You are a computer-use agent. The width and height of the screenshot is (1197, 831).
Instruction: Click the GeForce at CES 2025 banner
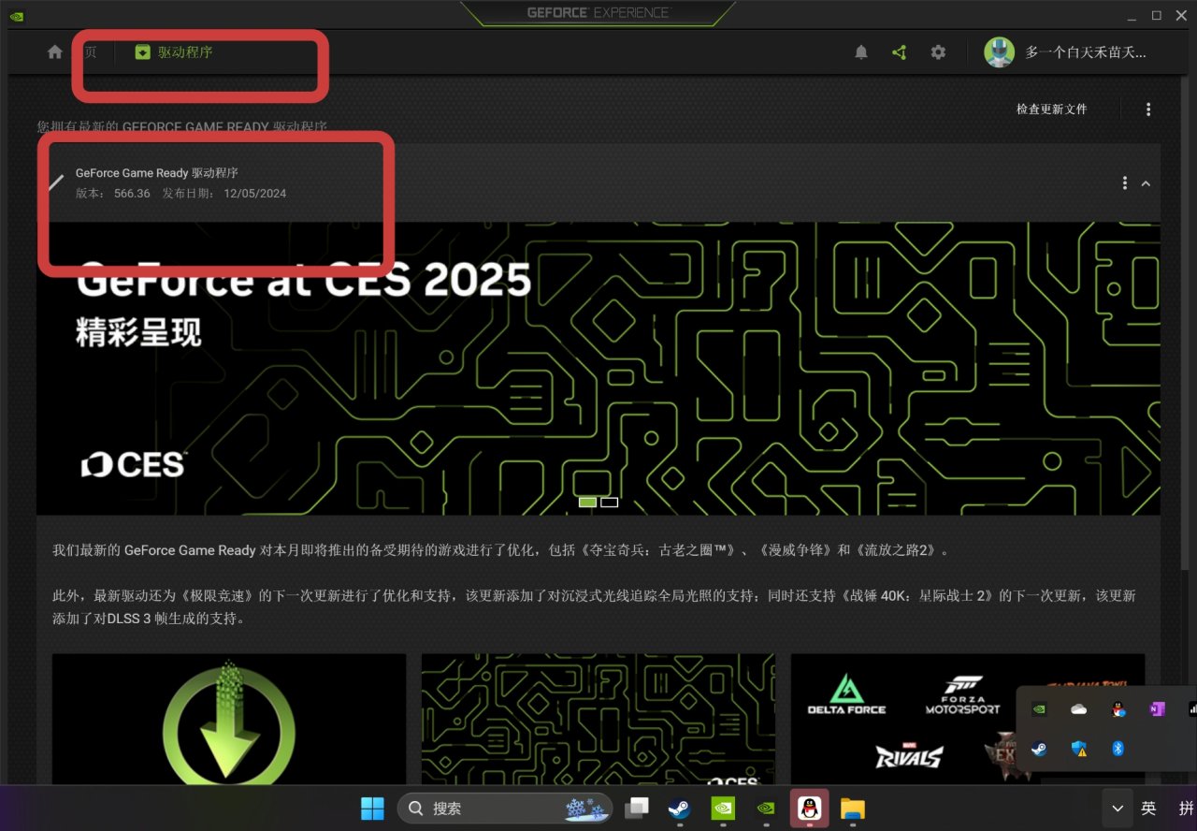tap(598, 368)
